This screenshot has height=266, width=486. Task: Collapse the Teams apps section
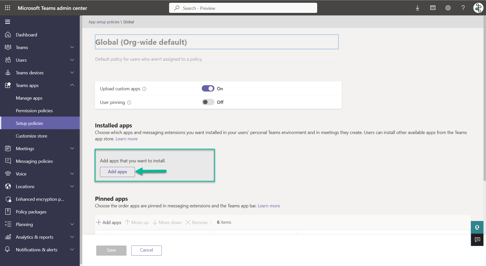pyautogui.click(x=72, y=85)
